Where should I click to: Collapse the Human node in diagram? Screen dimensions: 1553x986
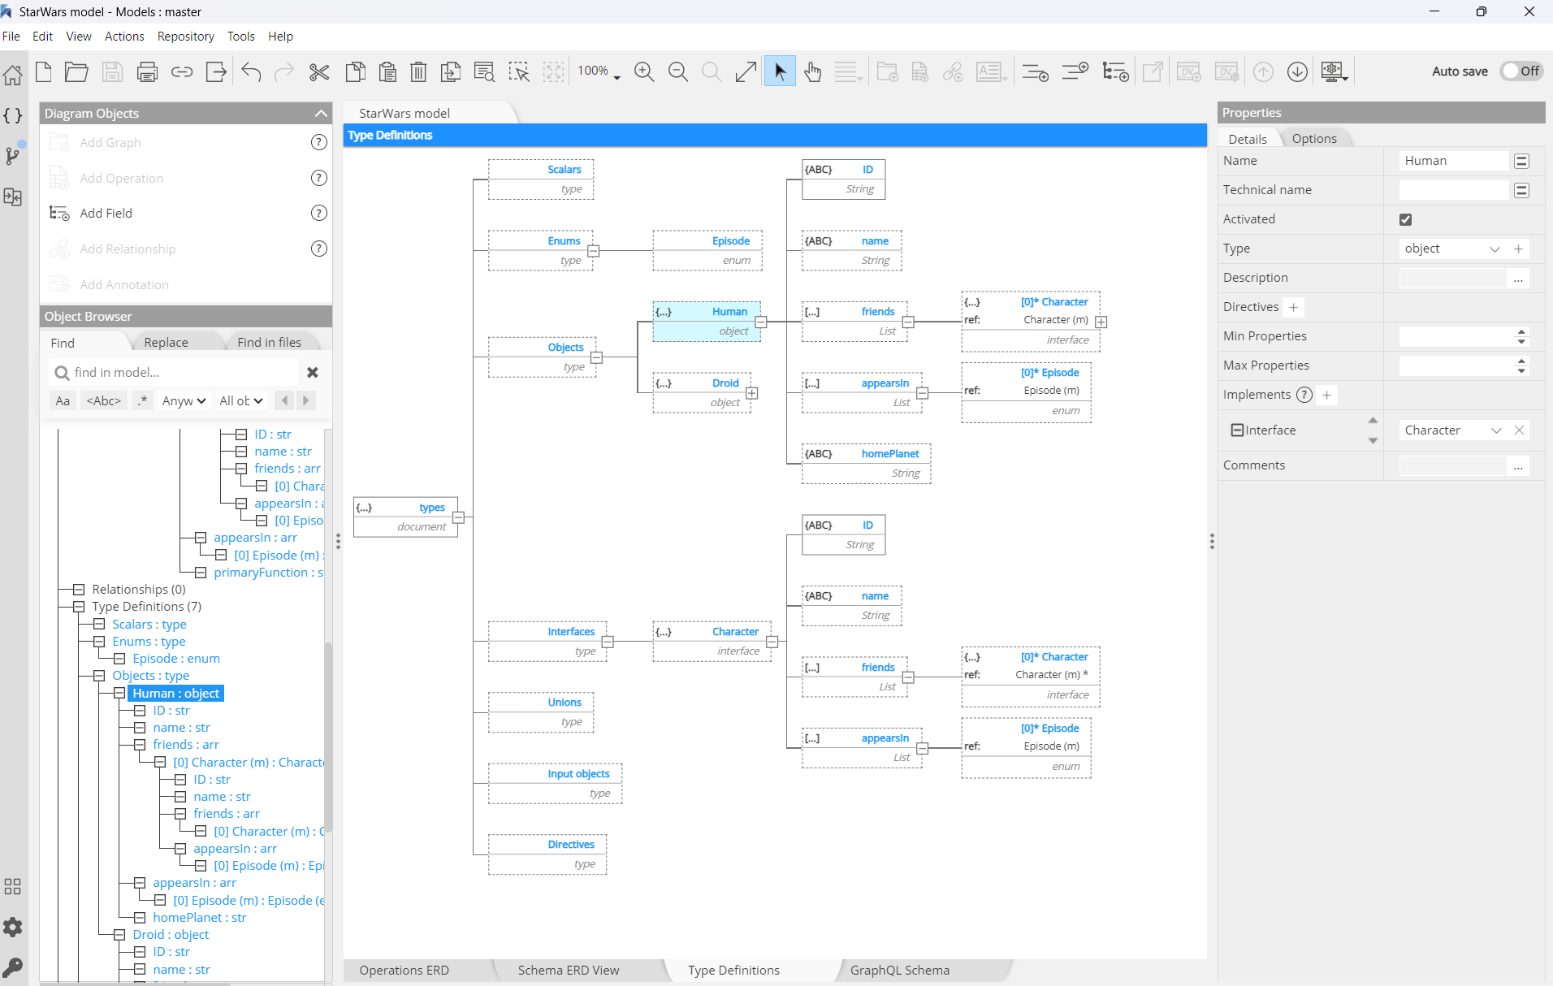[x=761, y=322]
